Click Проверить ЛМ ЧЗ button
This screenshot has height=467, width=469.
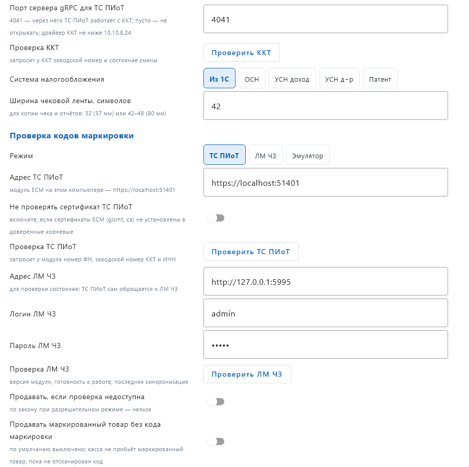point(247,374)
